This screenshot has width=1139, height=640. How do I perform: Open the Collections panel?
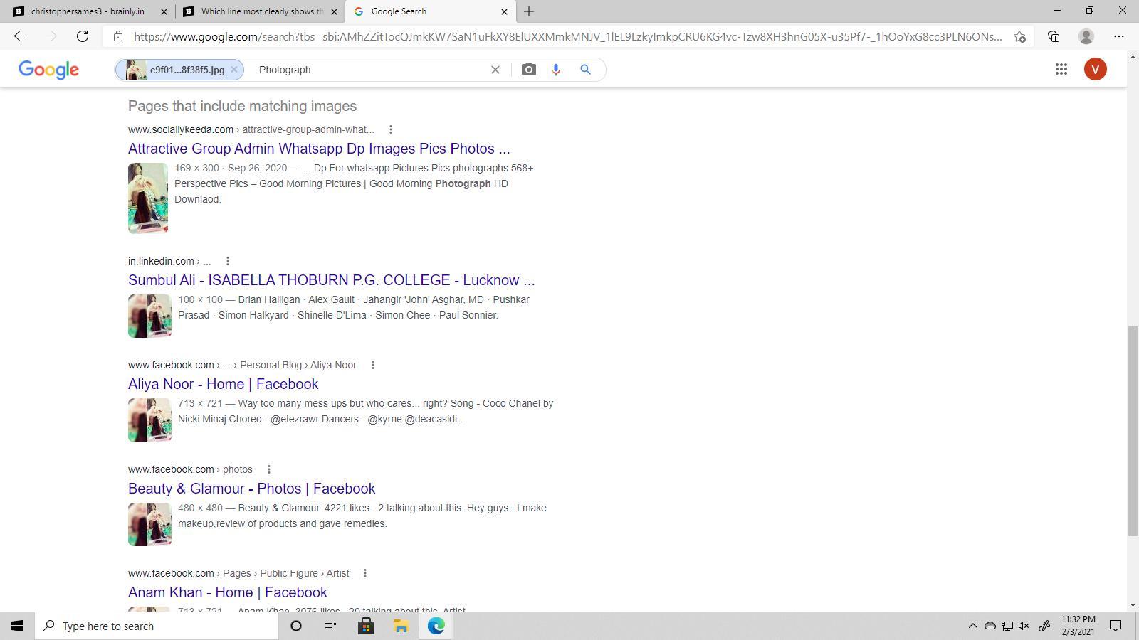tap(1054, 36)
